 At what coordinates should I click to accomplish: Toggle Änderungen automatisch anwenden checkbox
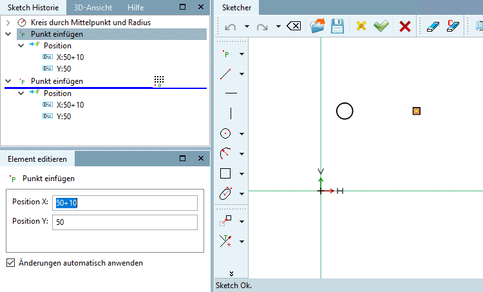[x=10, y=263]
